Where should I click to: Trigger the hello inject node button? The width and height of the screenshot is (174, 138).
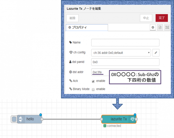coord(14,119)
